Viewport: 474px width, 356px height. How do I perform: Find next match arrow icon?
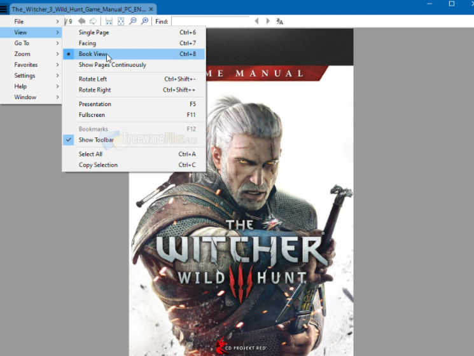tap(268, 21)
